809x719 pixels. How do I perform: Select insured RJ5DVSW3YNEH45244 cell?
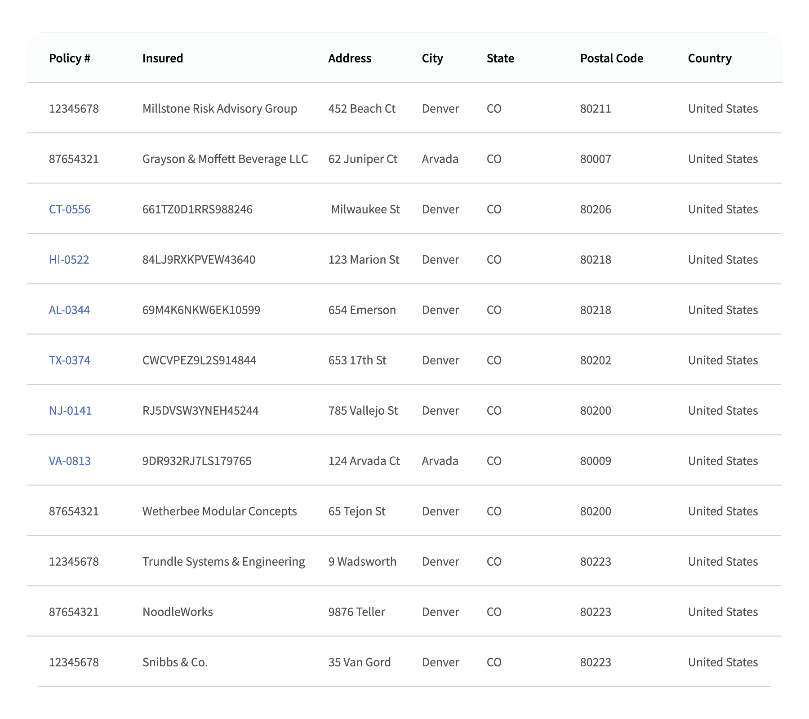click(200, 410)
